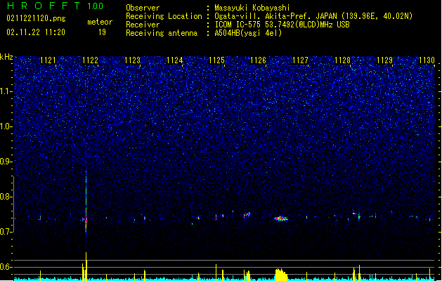Screen dimensions: 442x281
Task: Click the 0.7 kHz frequency axis label
Action: (6, 232)
